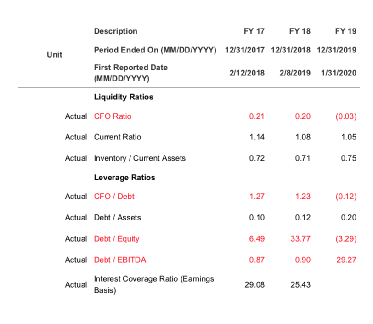
Task: Select Interest Coverage FY 17 value 29.08
Action: pos(254,285)
